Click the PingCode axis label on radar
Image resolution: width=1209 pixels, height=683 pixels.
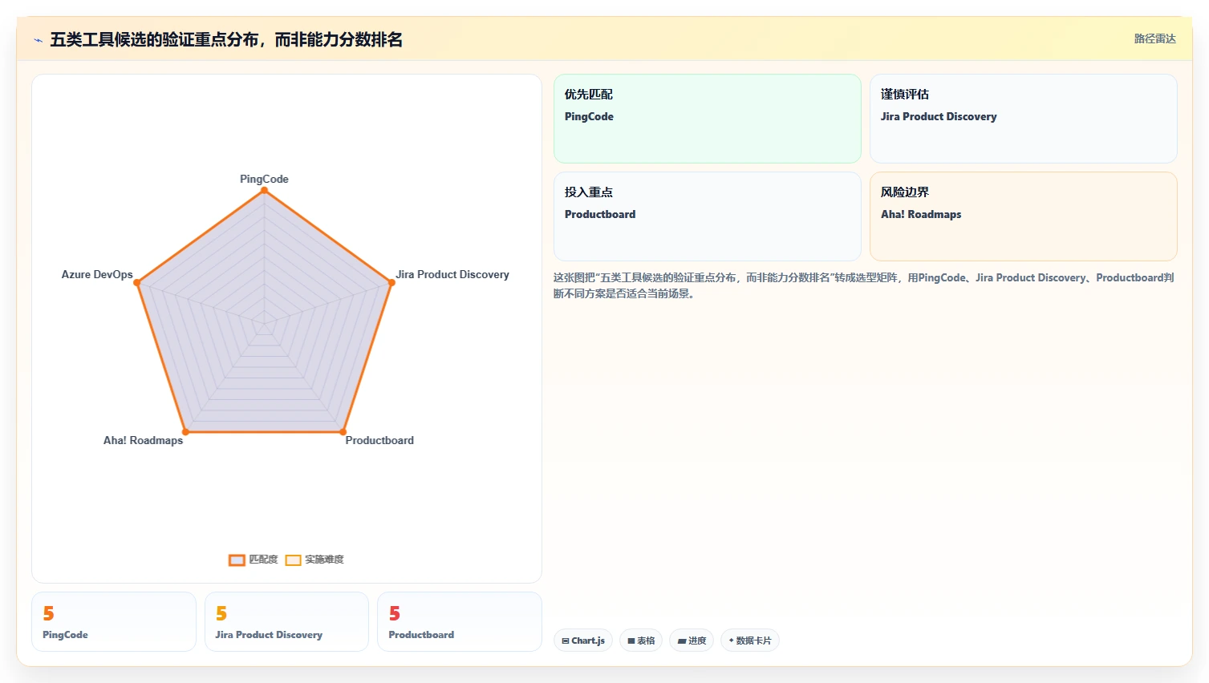point(264,179)
